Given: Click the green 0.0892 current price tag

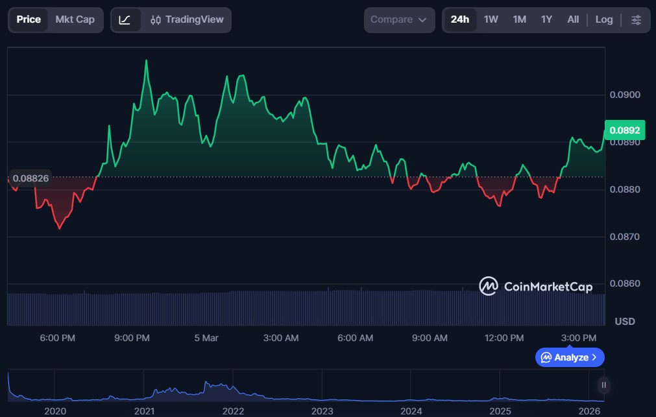Looking at the screenshot, I should [624, 130].
